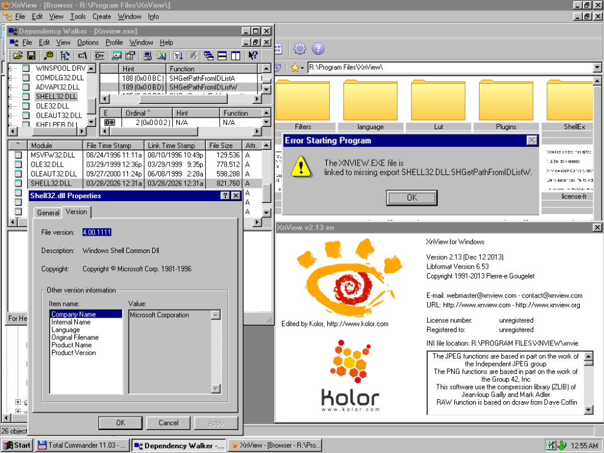
Task: Select OLEAUT32.DLL row in module list
Action: (x=135, y=174)
